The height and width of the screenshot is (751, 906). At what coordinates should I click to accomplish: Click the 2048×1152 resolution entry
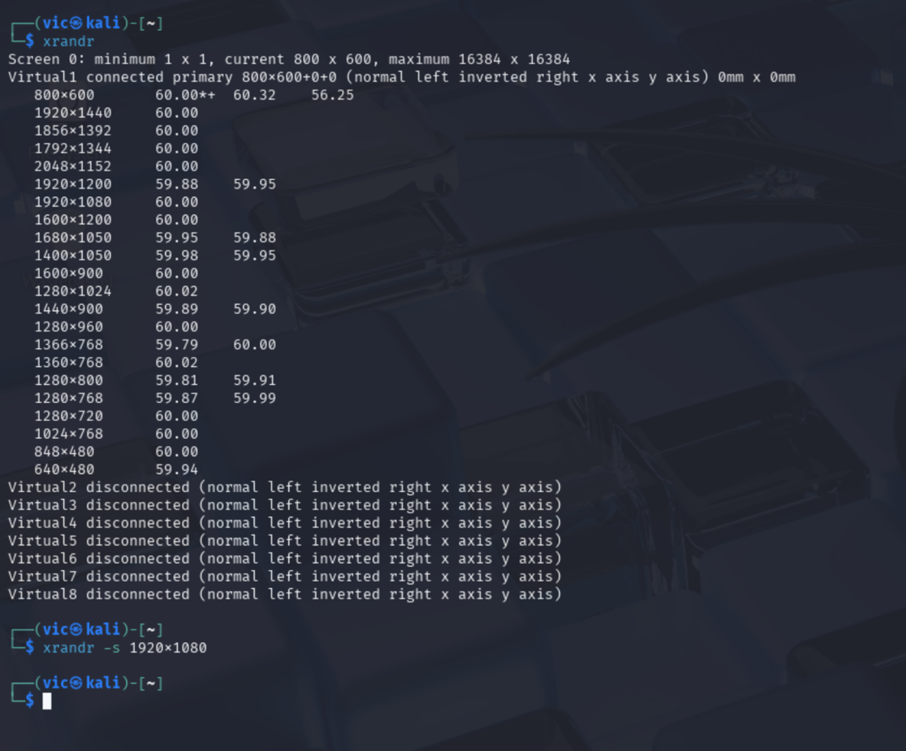(x=72, y=166)
